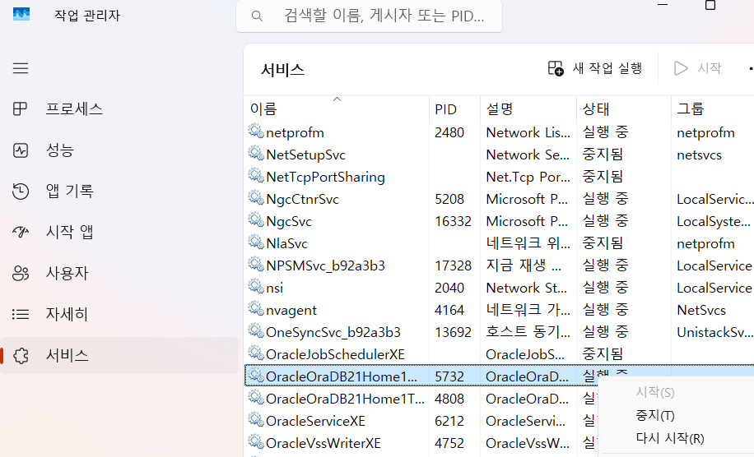
Task: Open the 자세히 (Details) page
Action: click(x=119, y=314)
